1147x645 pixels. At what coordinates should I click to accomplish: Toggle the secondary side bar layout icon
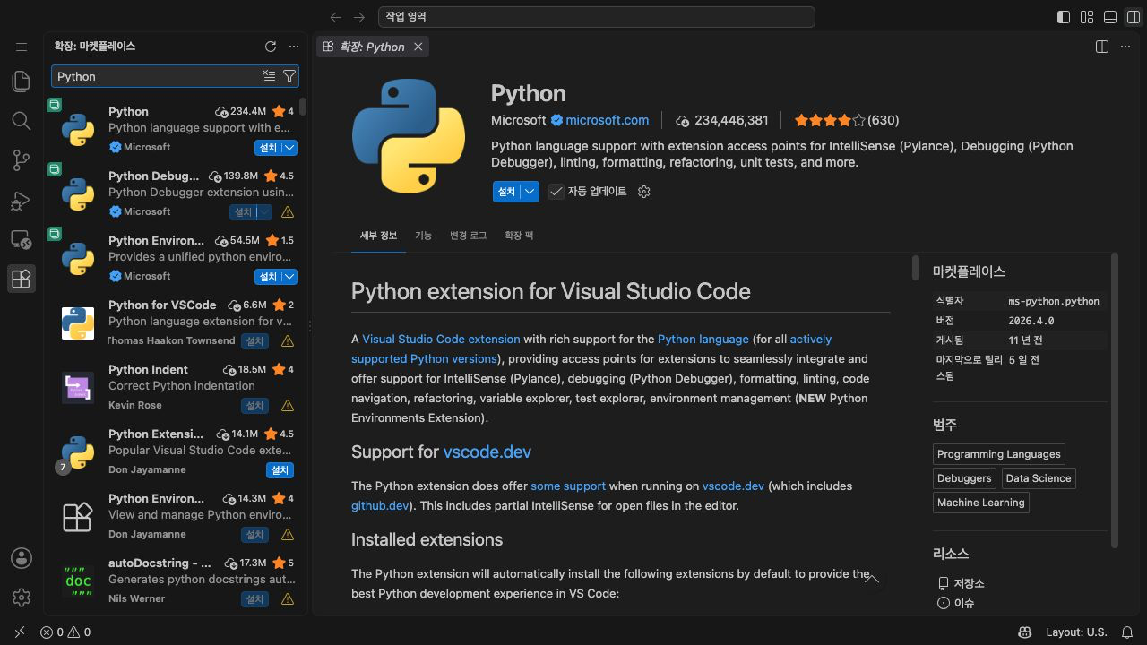pyautogui.click(x=1134, y=17)
